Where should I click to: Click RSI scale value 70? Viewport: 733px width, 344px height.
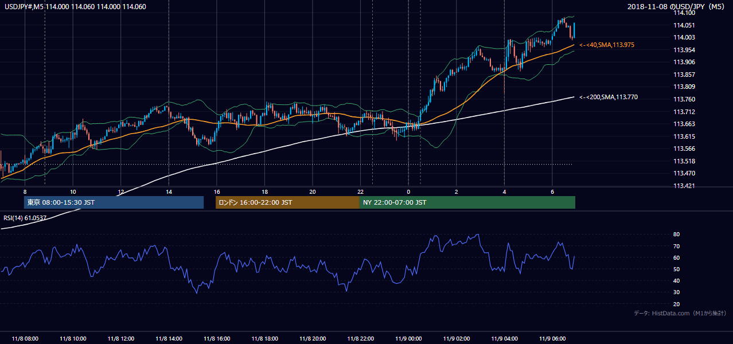click(x=676, y=246)
